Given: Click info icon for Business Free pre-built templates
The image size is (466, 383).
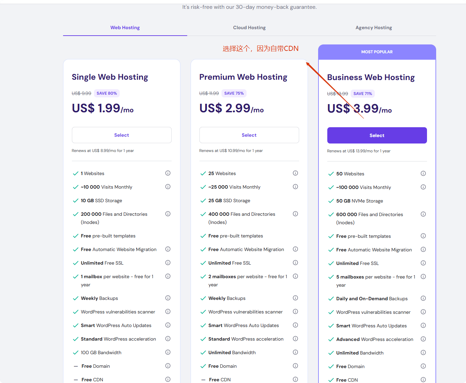Looking at the screenshot, I should coord(423,236).
